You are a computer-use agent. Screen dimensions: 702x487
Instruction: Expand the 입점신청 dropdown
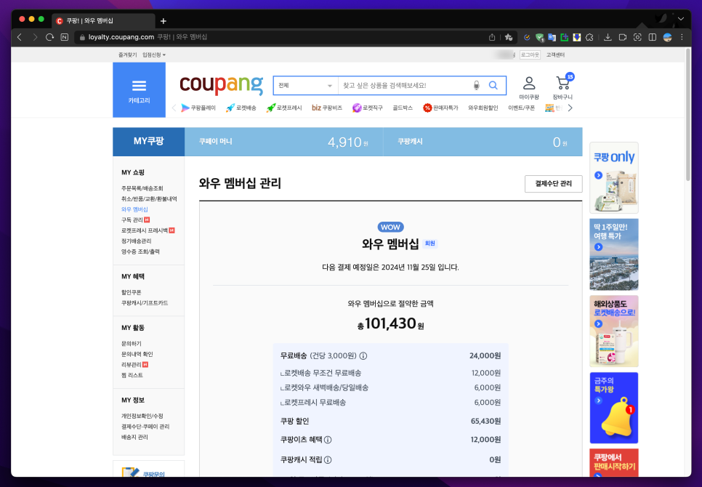click(x=154, y=55)
